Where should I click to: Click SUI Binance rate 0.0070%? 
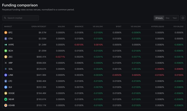tap(79, 87)
